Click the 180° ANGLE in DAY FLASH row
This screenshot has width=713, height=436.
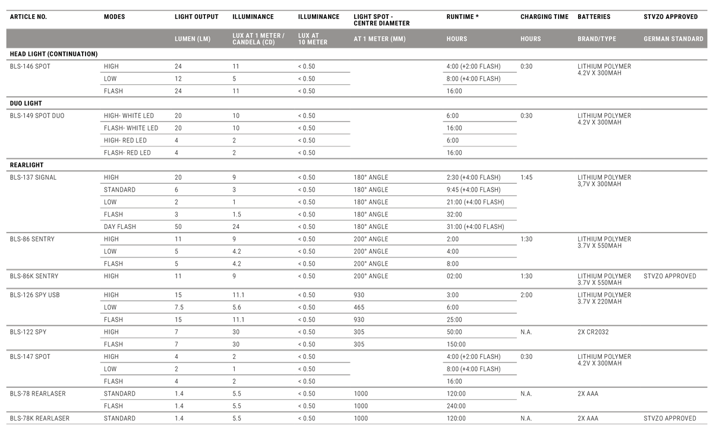pos(371,227)
